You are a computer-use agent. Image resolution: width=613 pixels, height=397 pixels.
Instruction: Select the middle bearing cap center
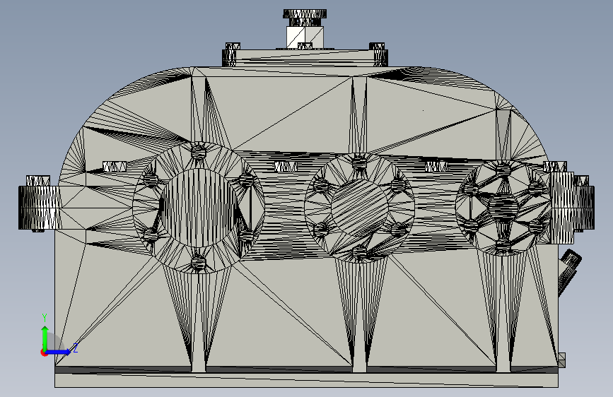click(360, 208)
